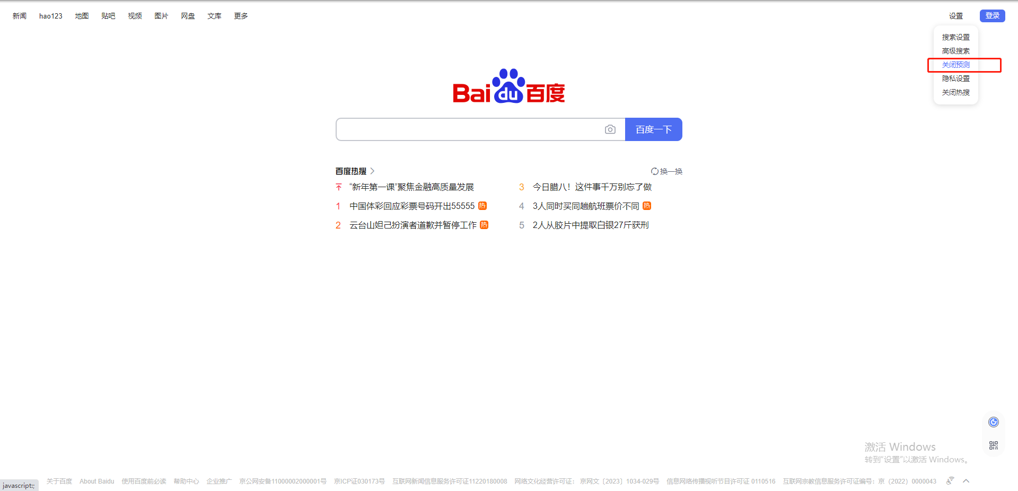Open 隐私设置 from the settings menu
The height and width of the screenshot is (491, 1018).
(956, 78)
